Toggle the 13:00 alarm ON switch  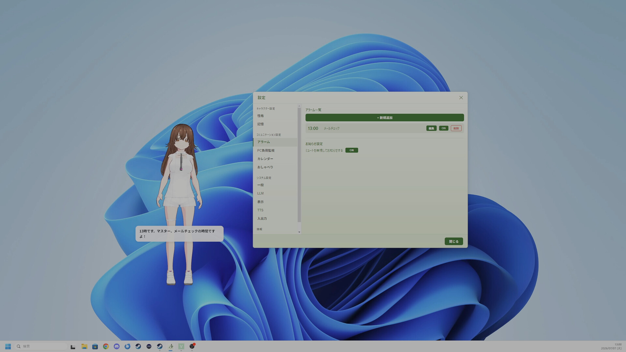444,128
